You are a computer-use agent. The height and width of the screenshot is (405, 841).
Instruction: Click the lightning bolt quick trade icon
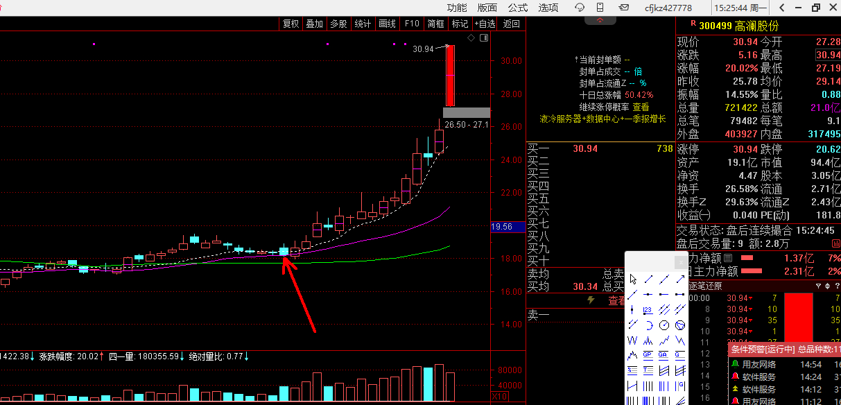click(x=591, y=300)
